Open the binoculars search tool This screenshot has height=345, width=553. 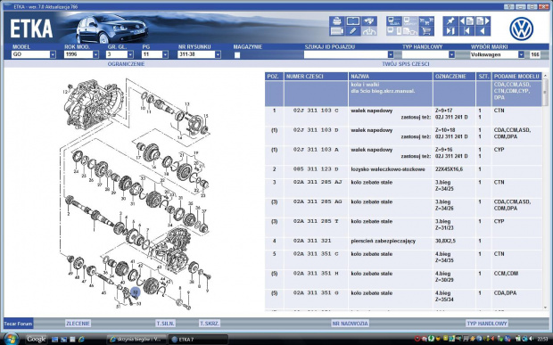[x=369, y=21]
